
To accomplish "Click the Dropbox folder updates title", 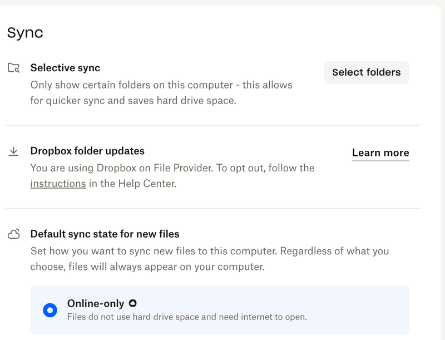I will (x=87, y=151).
